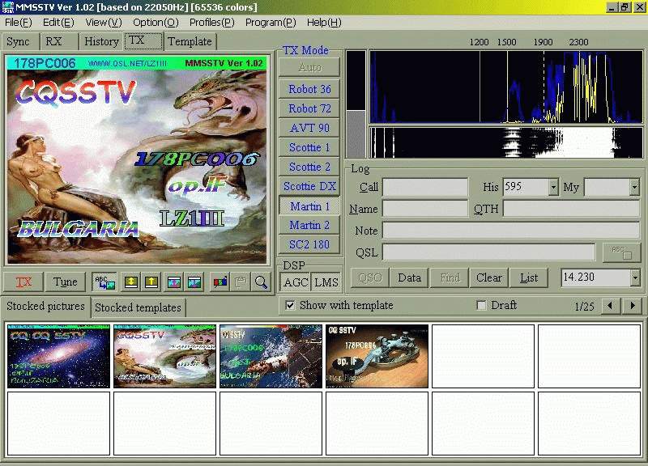Click the text-to-picture template icon
648x466 pixels.
(104, 282)
